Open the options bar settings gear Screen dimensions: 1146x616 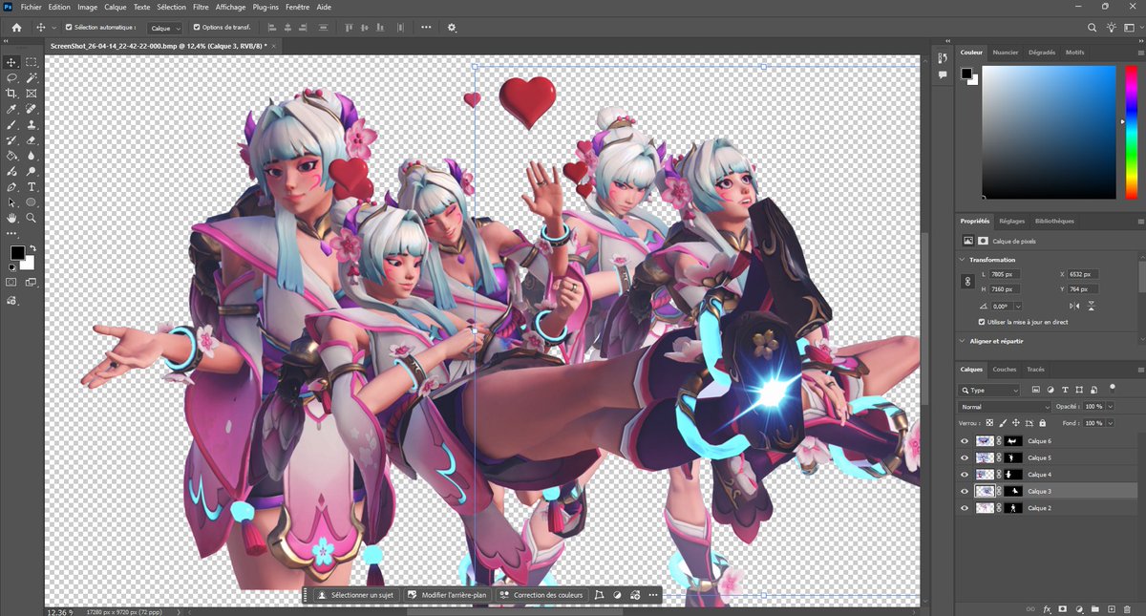tap(452, 28)
